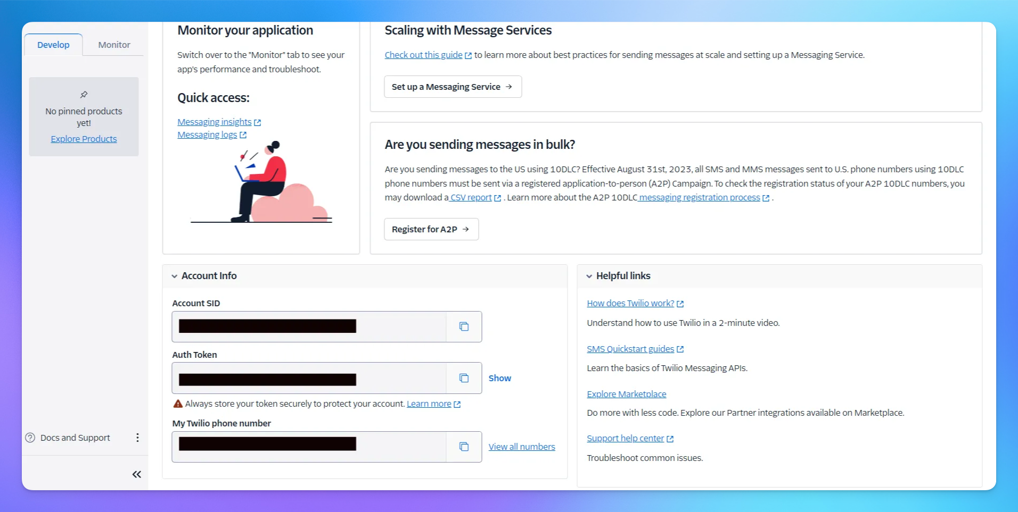Open Docs and Support
The width and height of the screenshot is (1018, 512).
point(75,438)
